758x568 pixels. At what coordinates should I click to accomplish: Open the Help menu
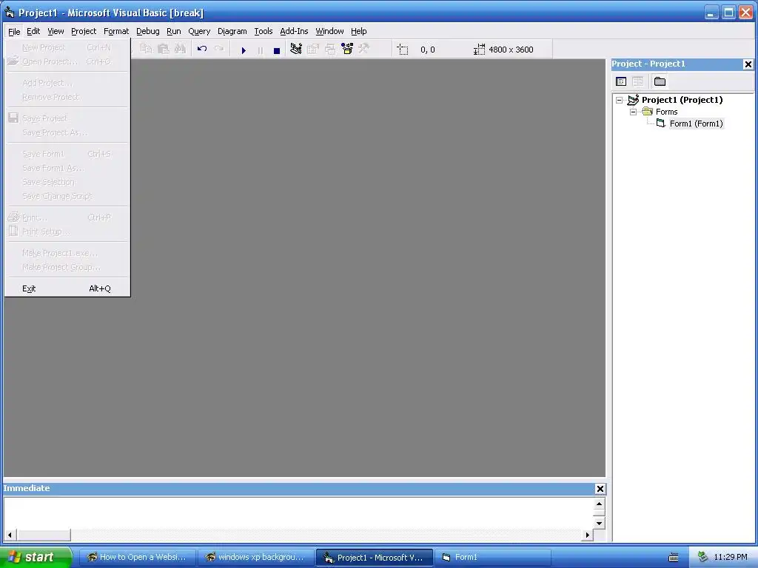(359, 31)
